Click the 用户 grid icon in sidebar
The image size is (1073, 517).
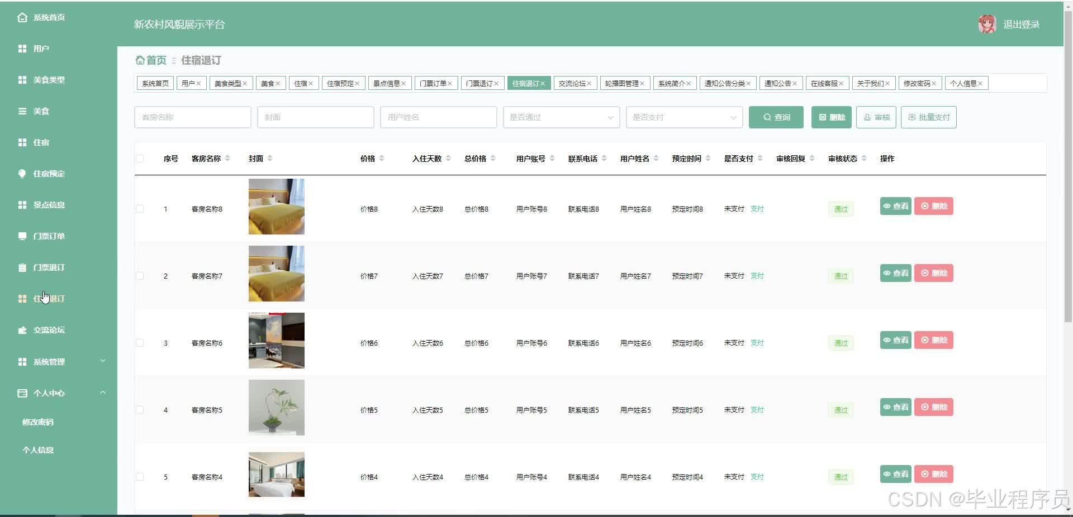(x=22, y=49)
